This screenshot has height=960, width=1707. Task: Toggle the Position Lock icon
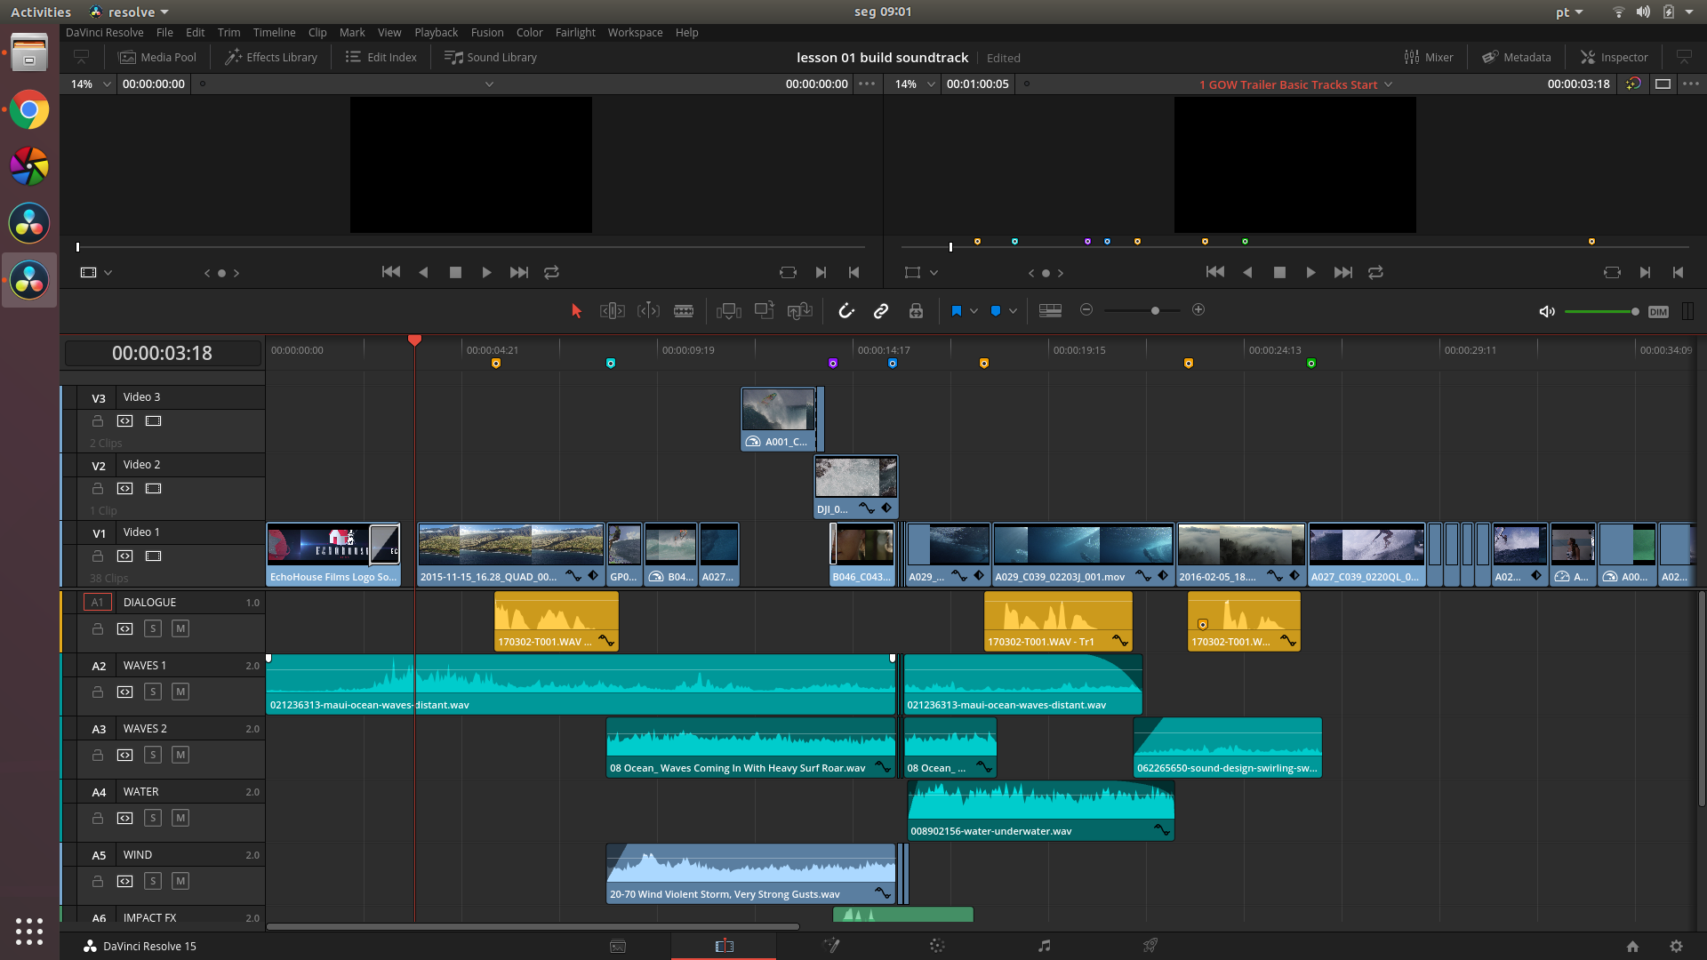916,310
